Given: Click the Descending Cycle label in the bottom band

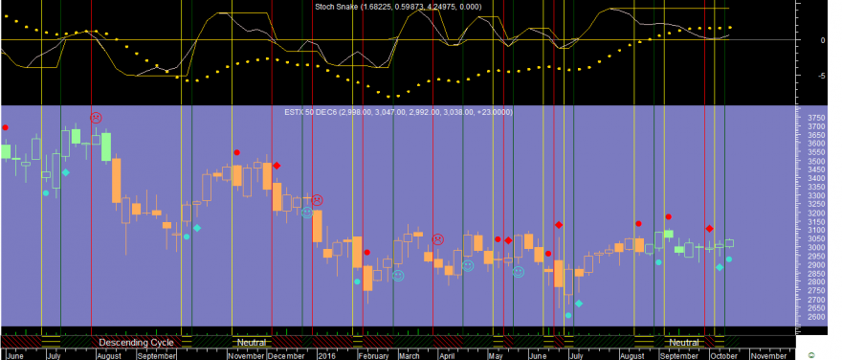Looking at the screenshot, I should tap(136, 342).
